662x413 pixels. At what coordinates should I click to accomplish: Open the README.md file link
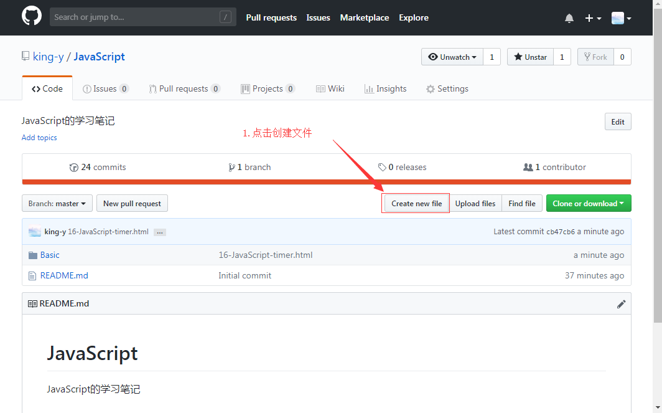[x=64, y=275]
